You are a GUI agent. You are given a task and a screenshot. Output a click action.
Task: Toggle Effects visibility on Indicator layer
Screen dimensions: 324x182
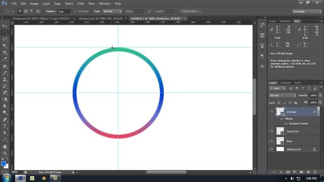pos(281,119)
